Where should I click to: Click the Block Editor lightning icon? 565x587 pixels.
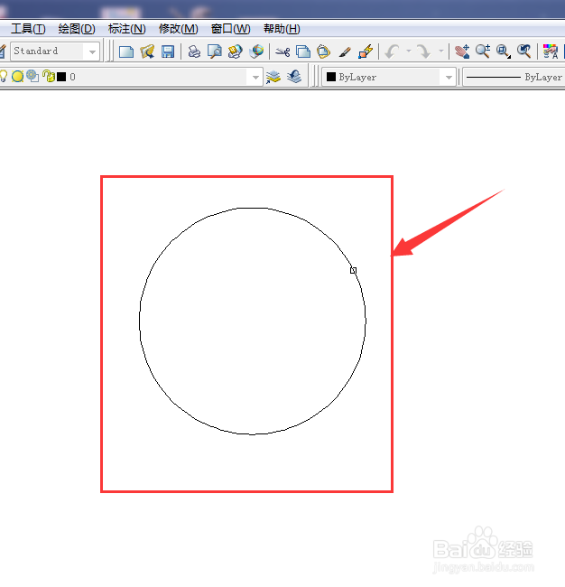tap(366, 51)
